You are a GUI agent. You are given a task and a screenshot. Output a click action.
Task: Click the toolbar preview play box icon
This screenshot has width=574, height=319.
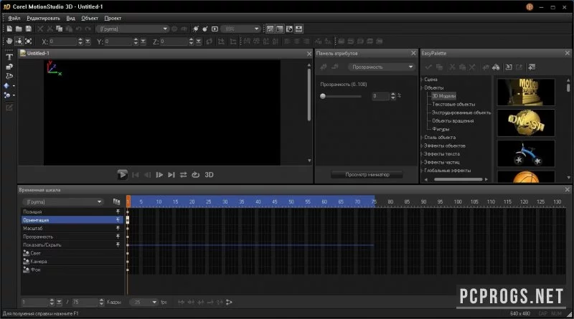pos(215,29)
